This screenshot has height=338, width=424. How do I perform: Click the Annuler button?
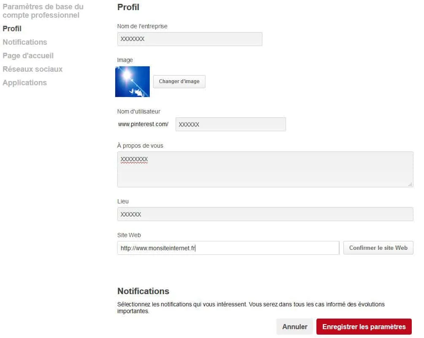point(294,327)
